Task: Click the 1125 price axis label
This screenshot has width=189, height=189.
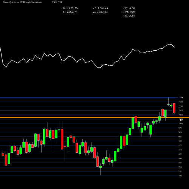Action: [x=181, y=102]
